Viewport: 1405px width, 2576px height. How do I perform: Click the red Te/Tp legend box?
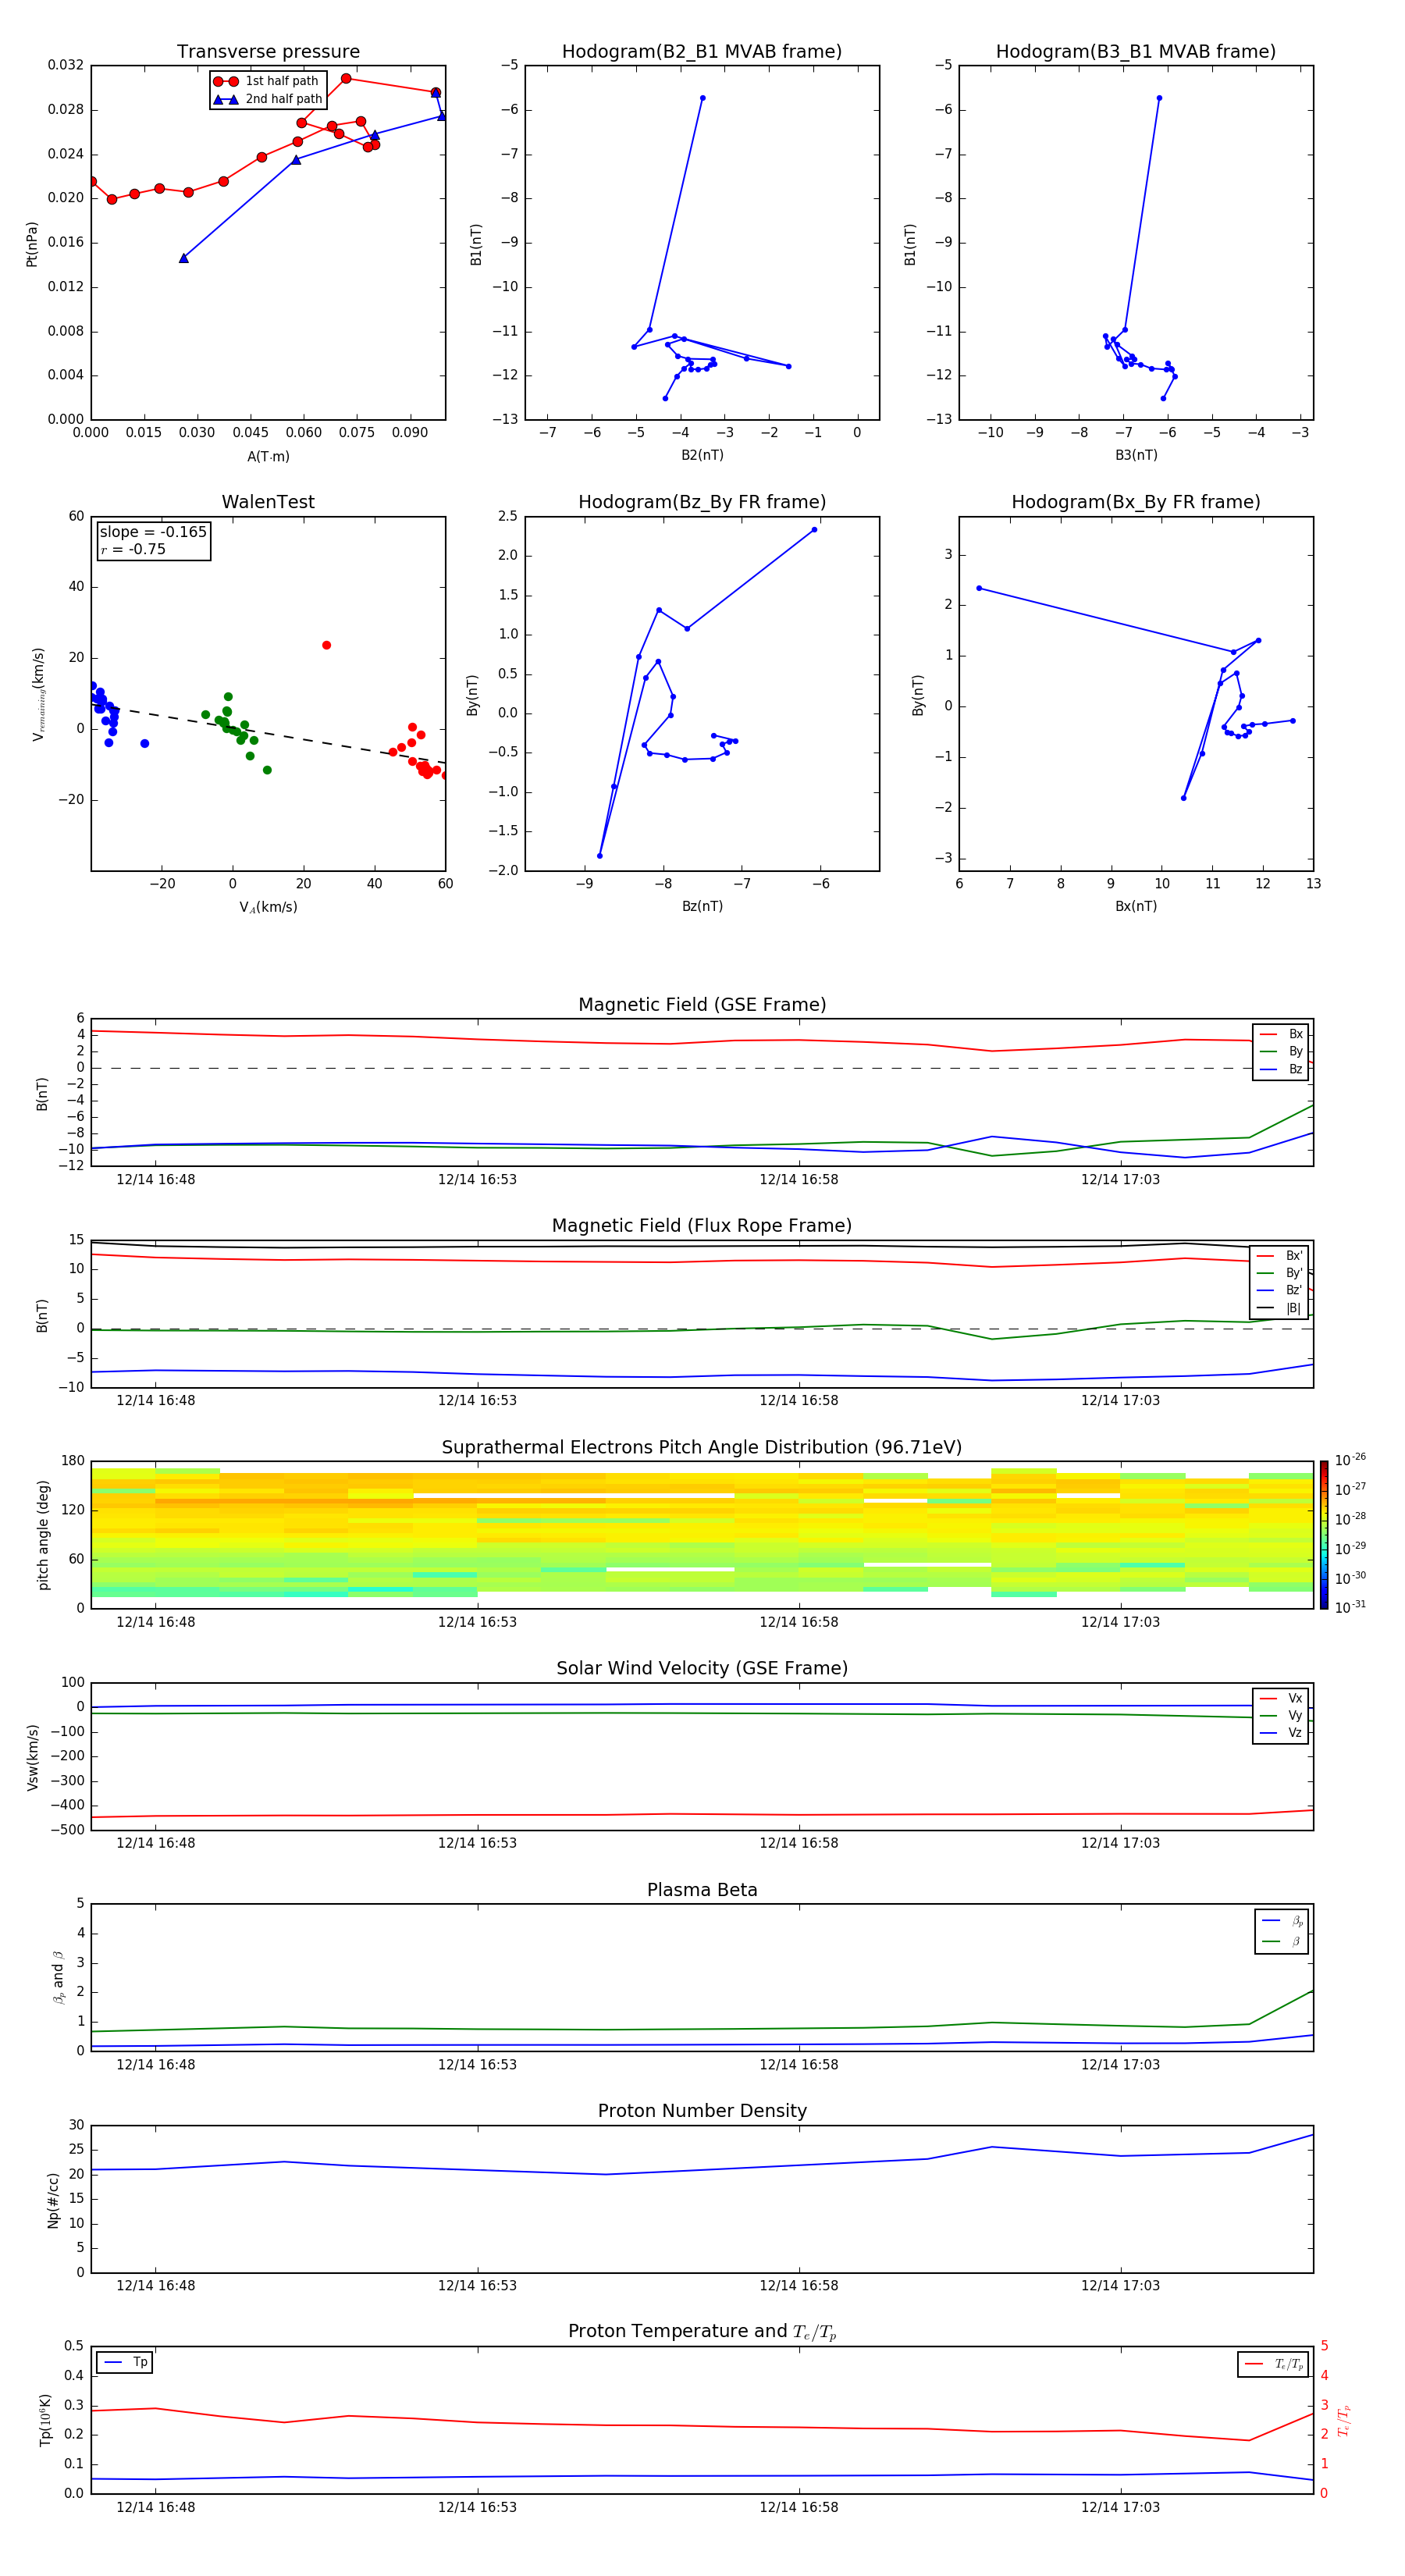coord(1273,2364)
